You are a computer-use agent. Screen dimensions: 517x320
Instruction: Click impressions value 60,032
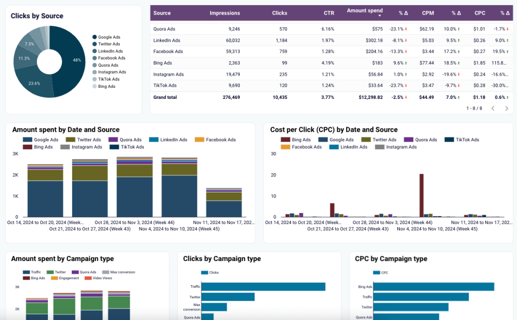pyautogui.click(x=233, y=40)
